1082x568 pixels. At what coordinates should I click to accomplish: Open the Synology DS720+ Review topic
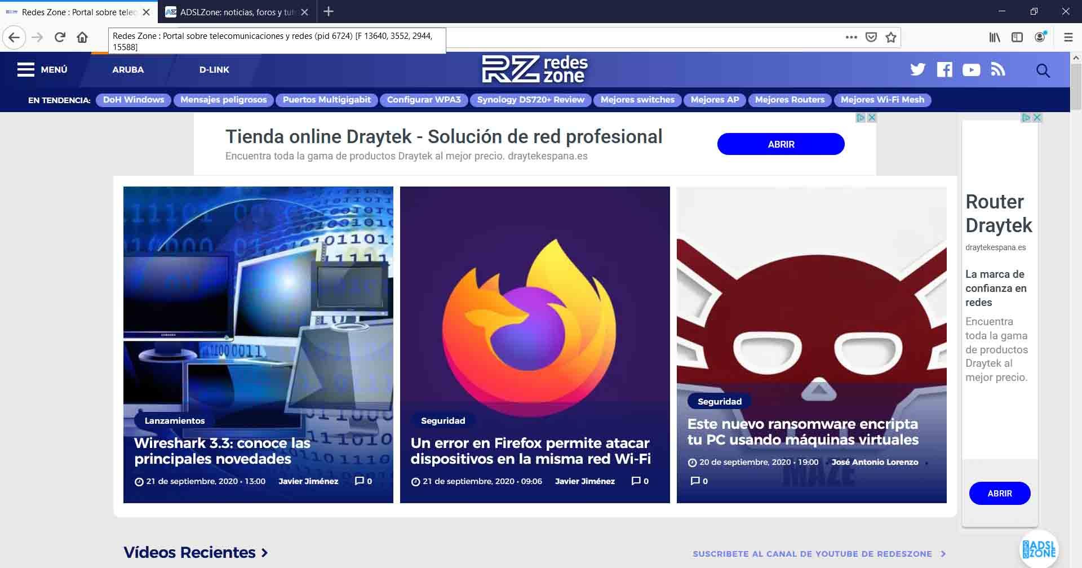pyautogui.click(x=531, y=100)
